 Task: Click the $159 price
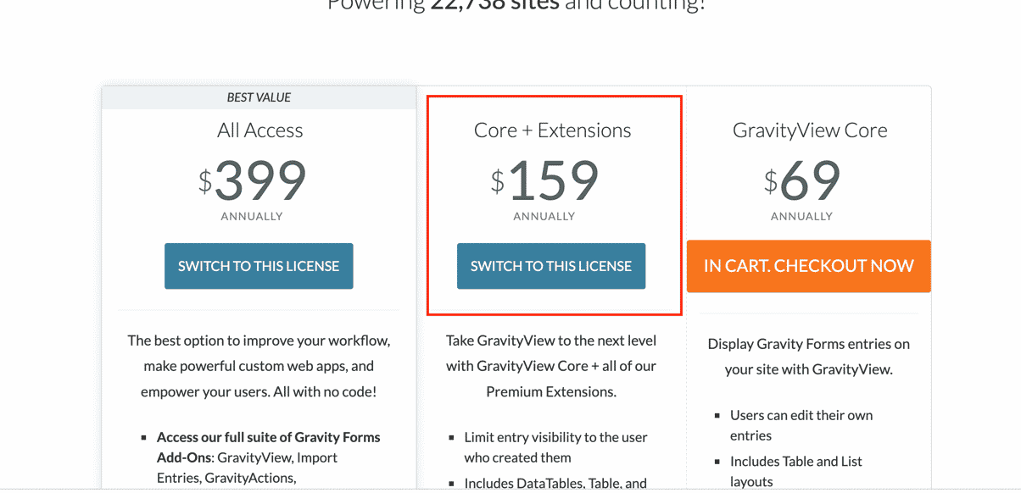click(x=544, y=180)
